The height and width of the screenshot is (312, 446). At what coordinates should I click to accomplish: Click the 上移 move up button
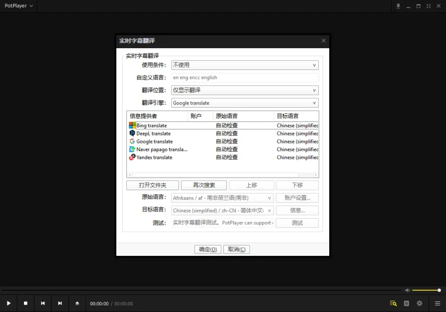[251, 186]
